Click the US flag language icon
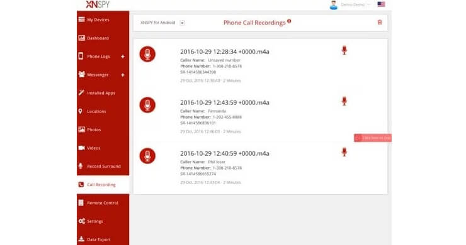Screen dimensions: 466x245 pos(381,4)
